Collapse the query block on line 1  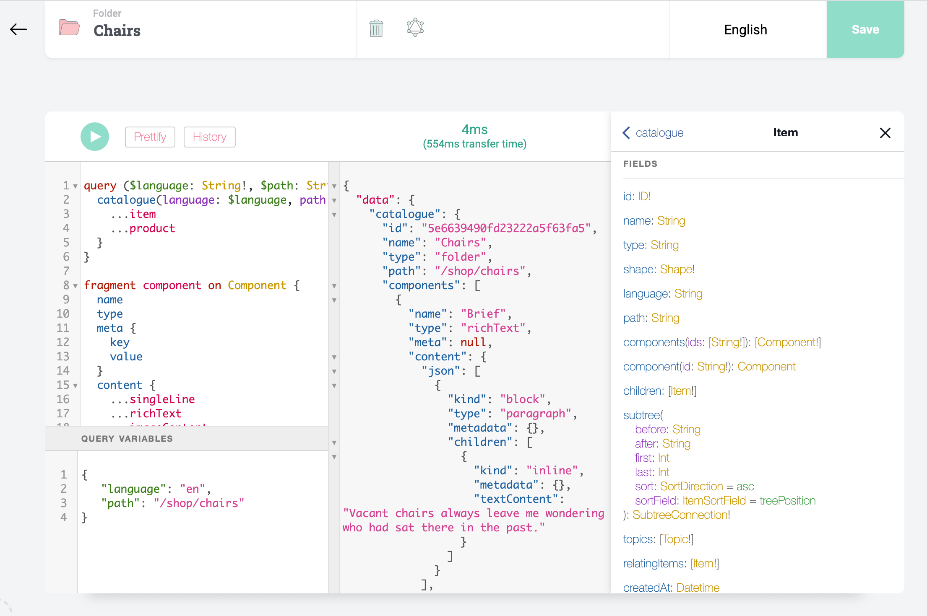[x=75, y=186]
